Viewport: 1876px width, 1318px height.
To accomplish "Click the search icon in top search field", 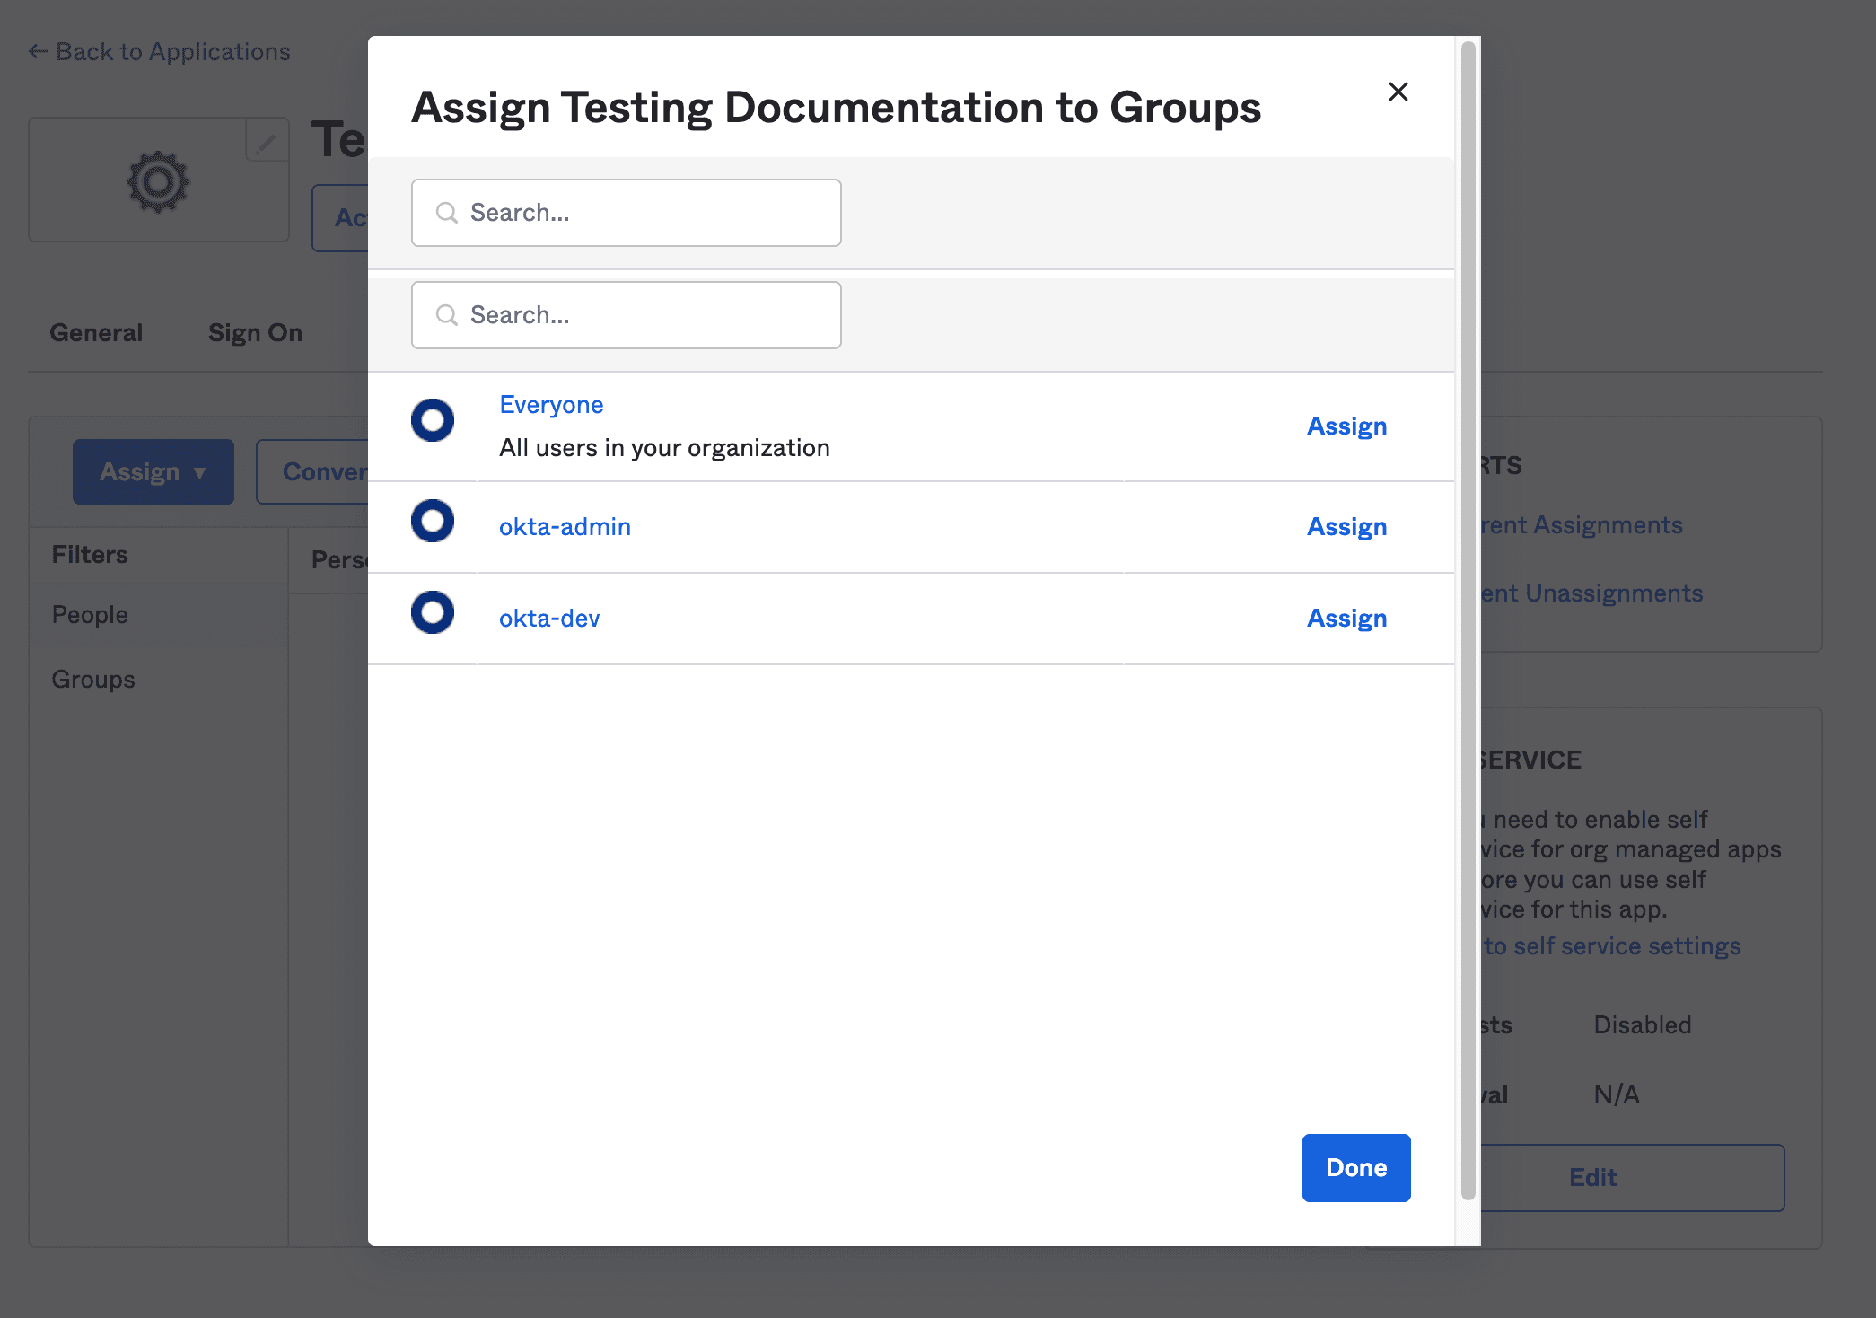I will point(448,211).
